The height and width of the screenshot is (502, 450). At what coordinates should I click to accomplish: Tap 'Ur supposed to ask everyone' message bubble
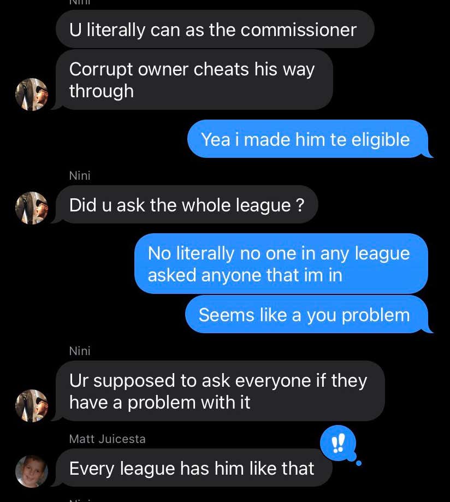[220, 391]
